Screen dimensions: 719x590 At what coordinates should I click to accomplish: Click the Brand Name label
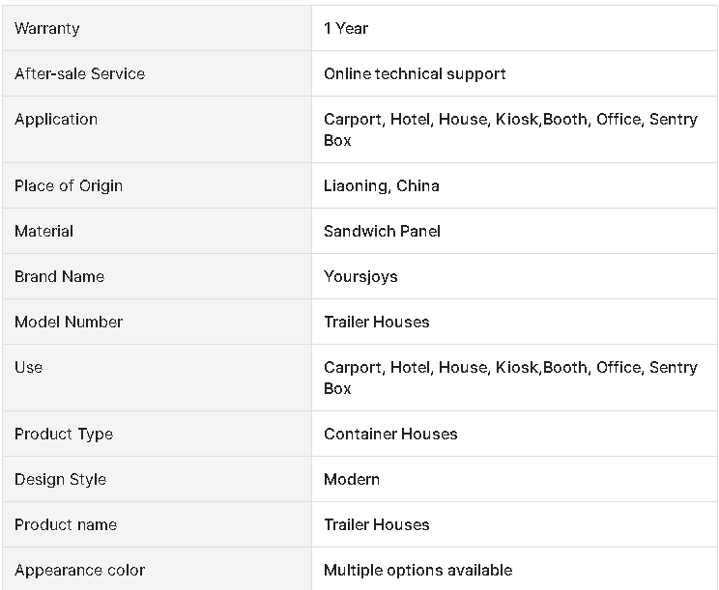click(59, 276)
